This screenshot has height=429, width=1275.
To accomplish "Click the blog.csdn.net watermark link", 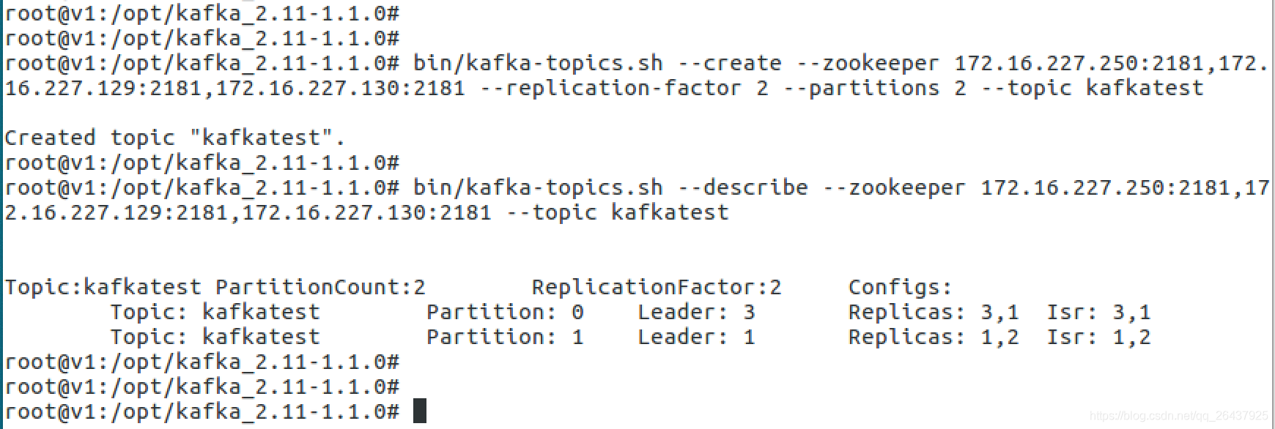I will click(x=1179, y=416).
